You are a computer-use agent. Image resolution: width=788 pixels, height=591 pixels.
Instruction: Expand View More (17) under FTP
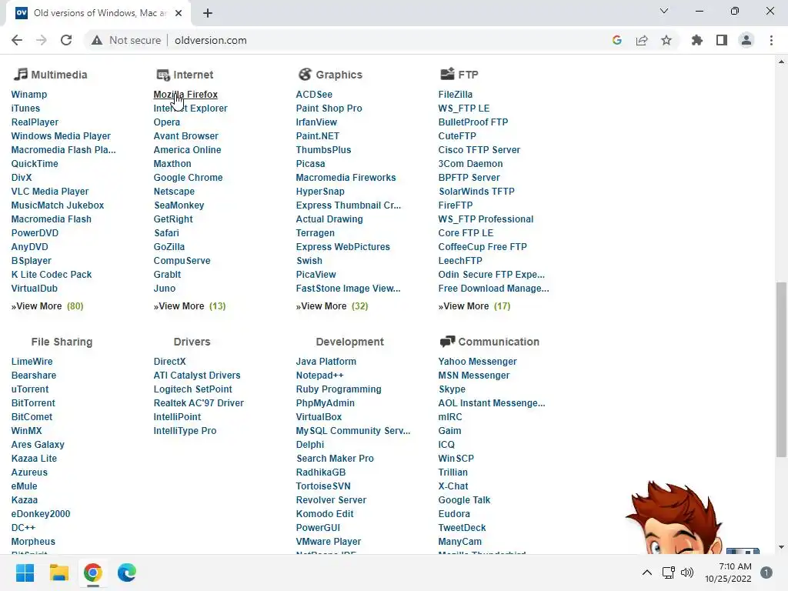click(474, 306)
